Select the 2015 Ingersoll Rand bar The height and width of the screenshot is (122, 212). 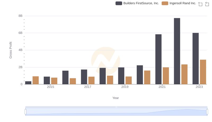[x=54, y=81]
